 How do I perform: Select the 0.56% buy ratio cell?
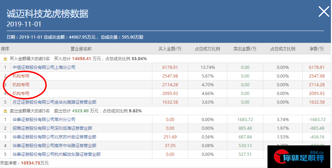pyautogui.click(x=208, y=137)
